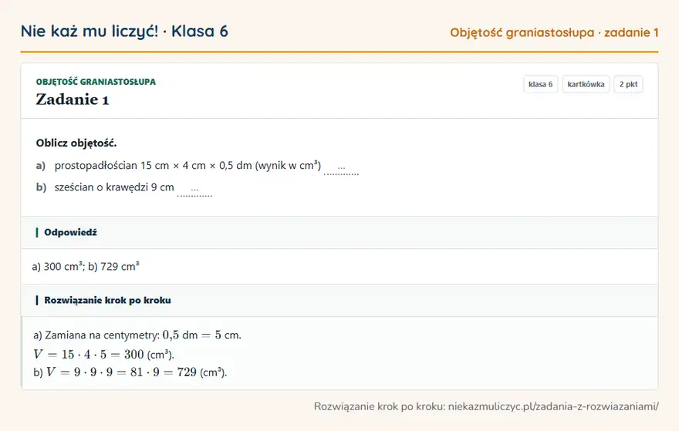This screenshot has width=679, height=431.
Task: Click the 'prostopadłościan 15 cm × 4 cm × 0,5 dm' text
Action: tap(154, 166)
